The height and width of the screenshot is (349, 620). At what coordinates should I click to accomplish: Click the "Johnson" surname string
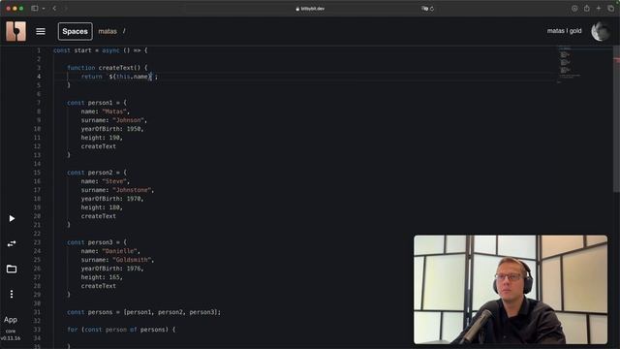click(x=128, y=120)
